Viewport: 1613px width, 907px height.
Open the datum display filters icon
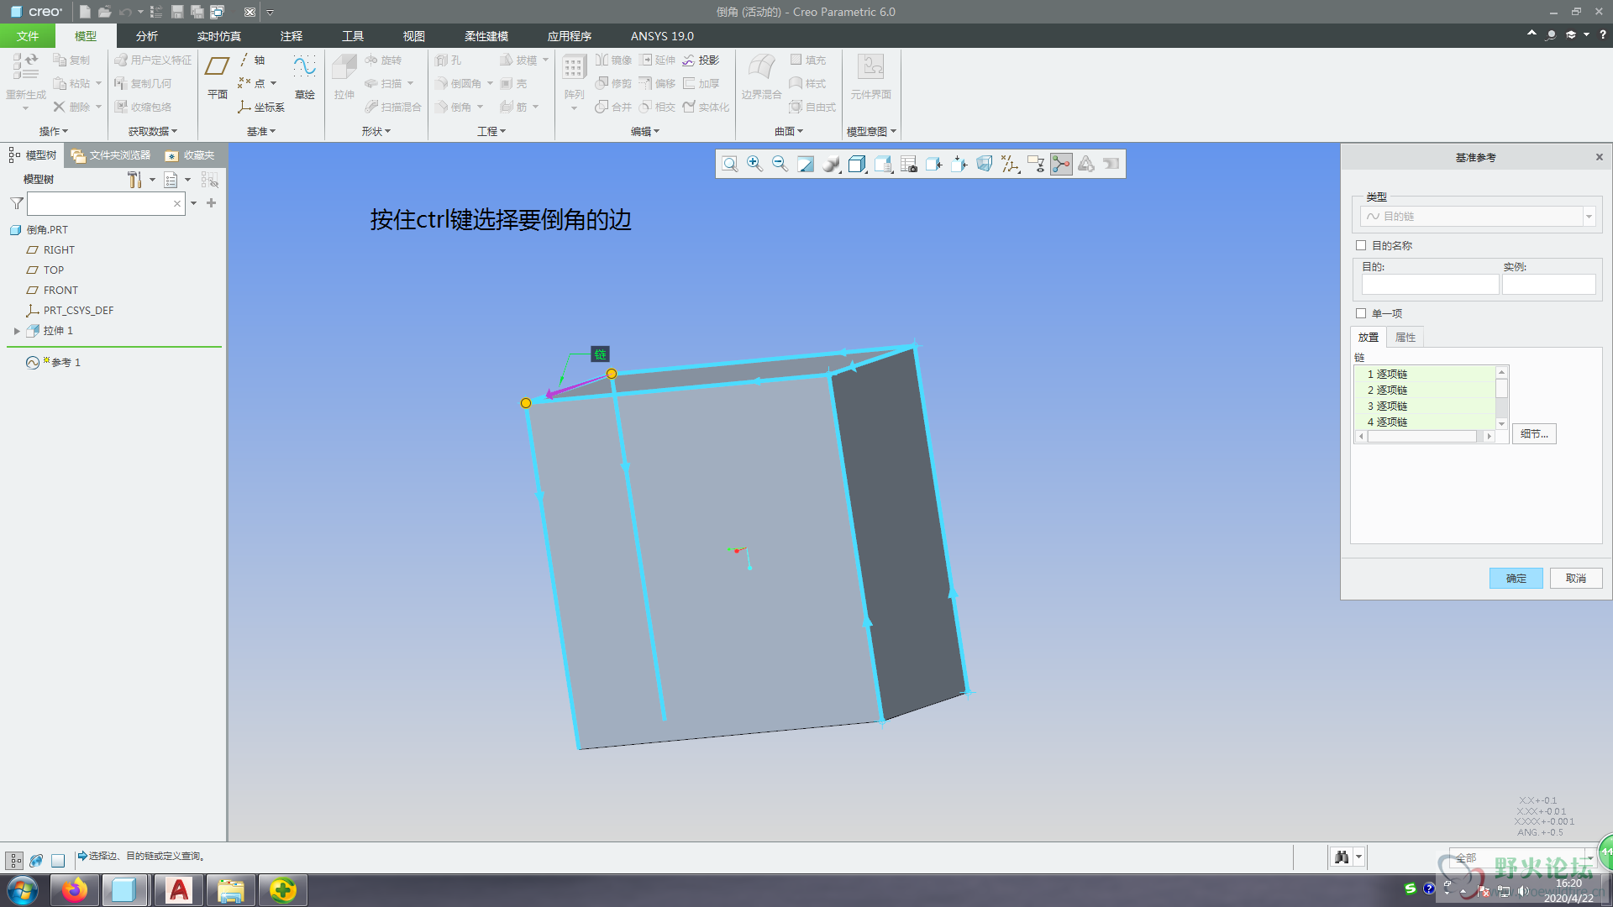pyautogui.click(x=1010, y=165)
